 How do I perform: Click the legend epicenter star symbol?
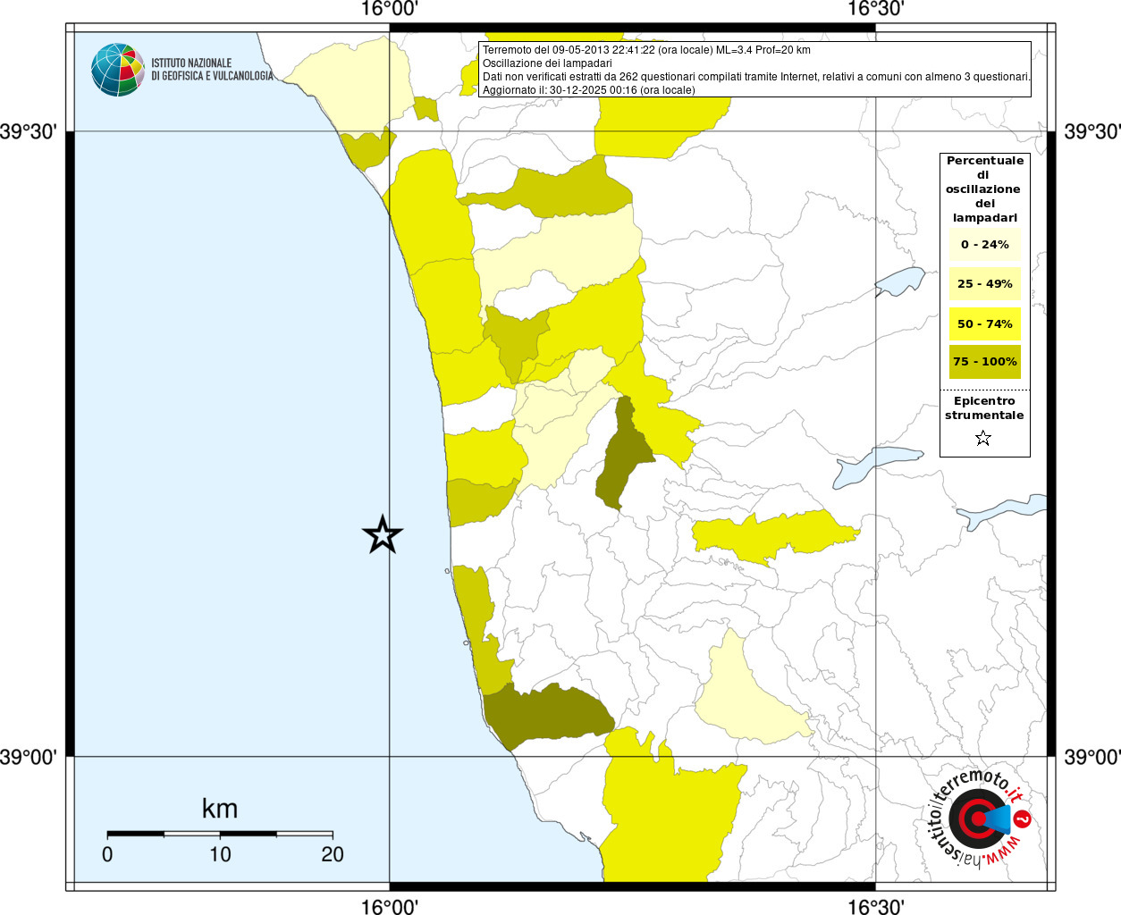coord(983,438)
